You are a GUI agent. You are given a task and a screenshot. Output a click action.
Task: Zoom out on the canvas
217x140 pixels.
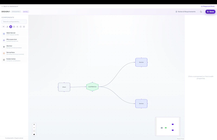tap(34, 128)
